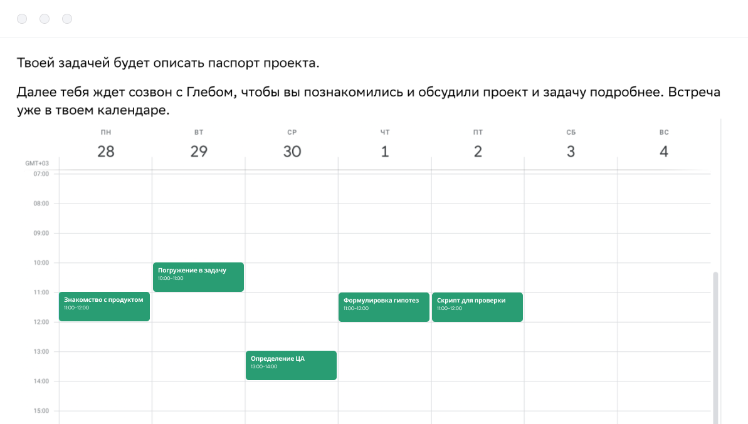Select Tuesday 29 day header
748x424 pixels.
pos(199,151)
